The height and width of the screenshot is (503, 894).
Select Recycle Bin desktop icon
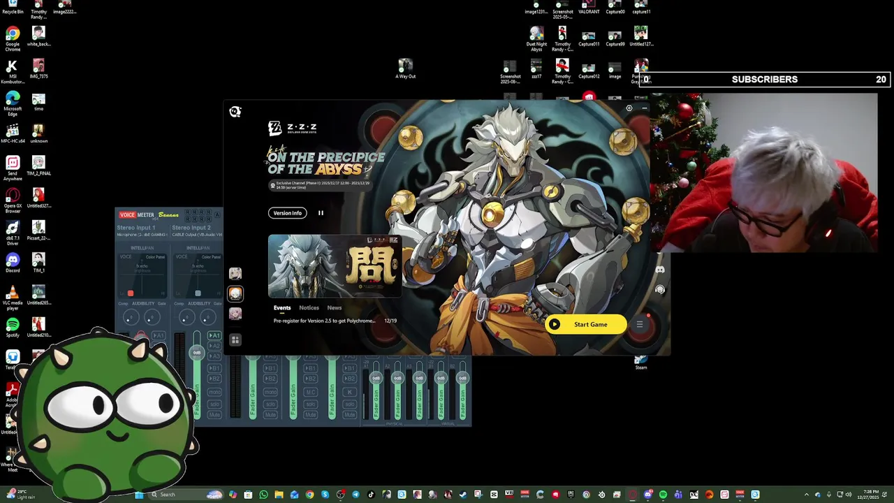(x=13, y=7)
